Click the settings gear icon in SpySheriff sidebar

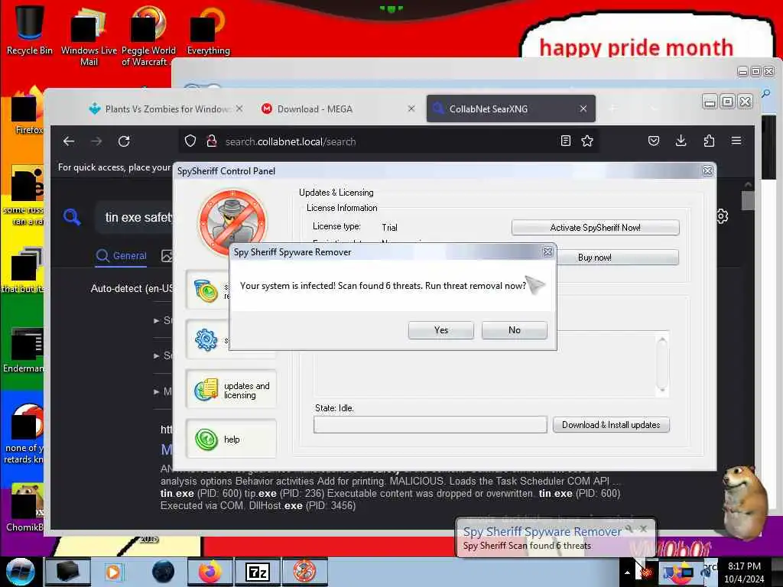click(x=206, y=340)
